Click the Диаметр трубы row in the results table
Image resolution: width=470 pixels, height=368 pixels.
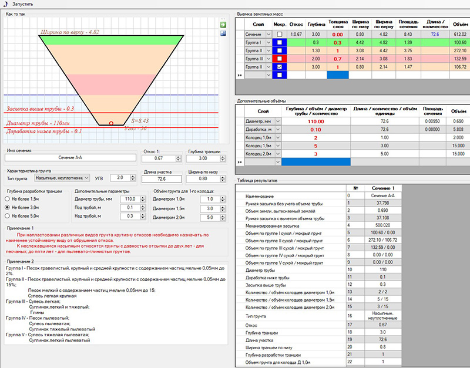tap(319, 270)
